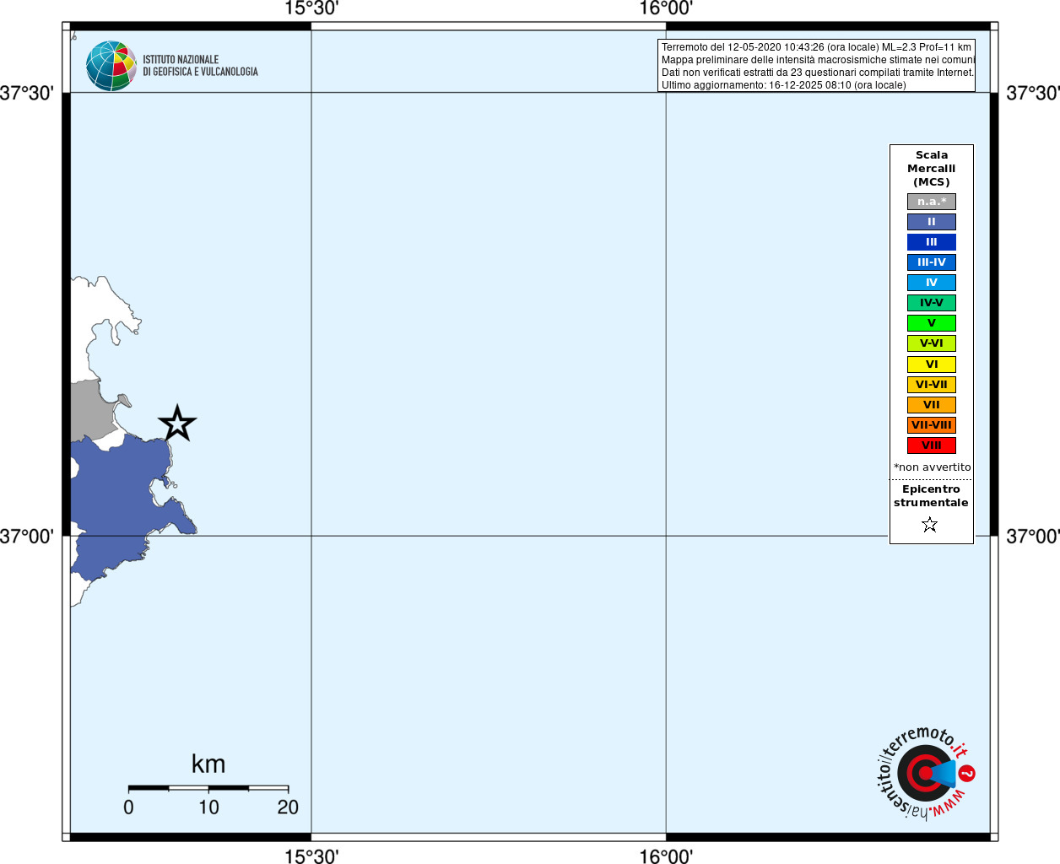Click the V-VI legend swatch

932,343
